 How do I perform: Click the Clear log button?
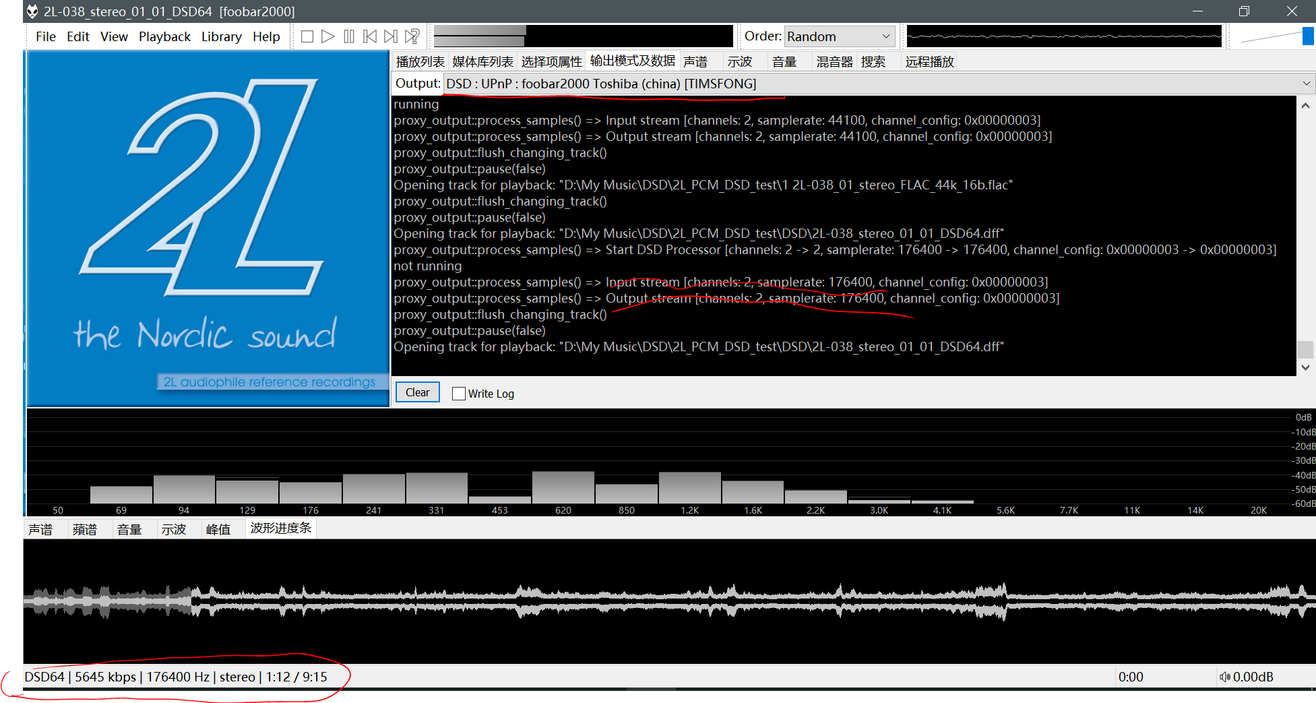click(418, 392)
